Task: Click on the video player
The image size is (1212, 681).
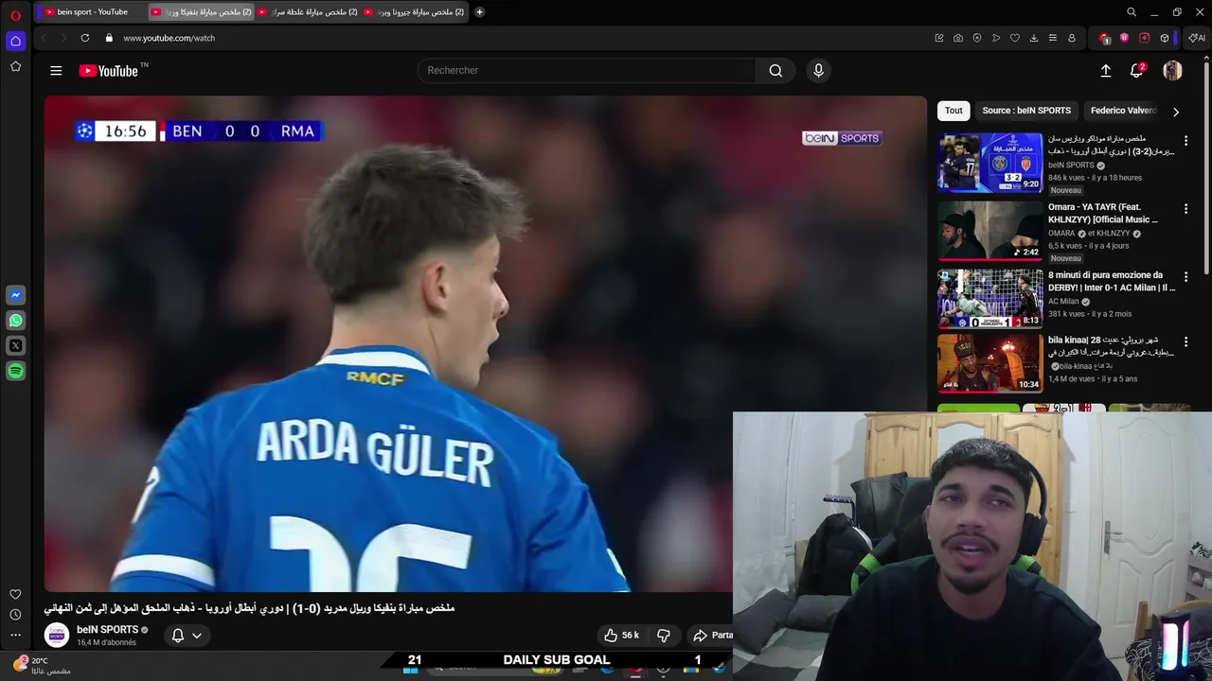Action: [485, 343]
